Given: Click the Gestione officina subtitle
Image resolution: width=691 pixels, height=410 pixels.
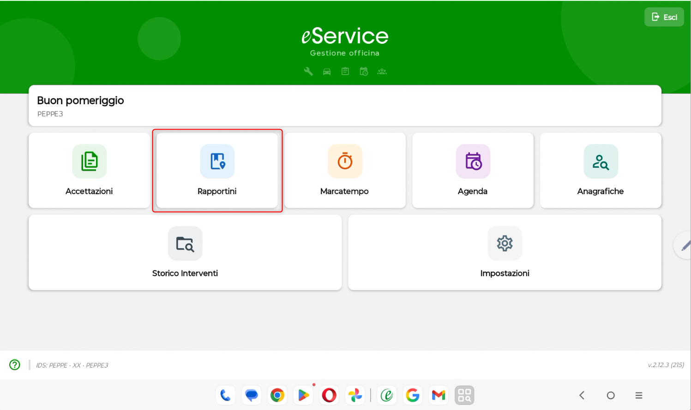Looking at the screenshot, I should tap(345, 53).
